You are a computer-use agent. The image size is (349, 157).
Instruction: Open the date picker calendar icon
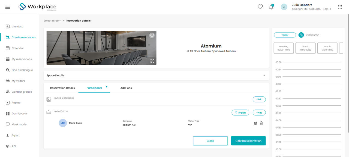pos(301,35)
